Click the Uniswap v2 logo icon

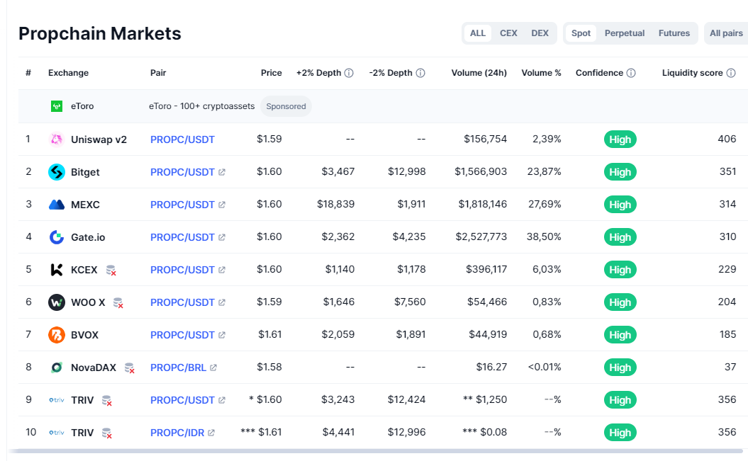click(x=56, y=140)
